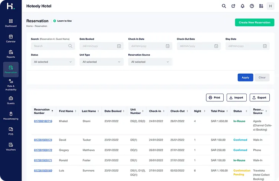Sort by Status column
The width and height of the screenshot is (279, 181).
tap(246, 111)
